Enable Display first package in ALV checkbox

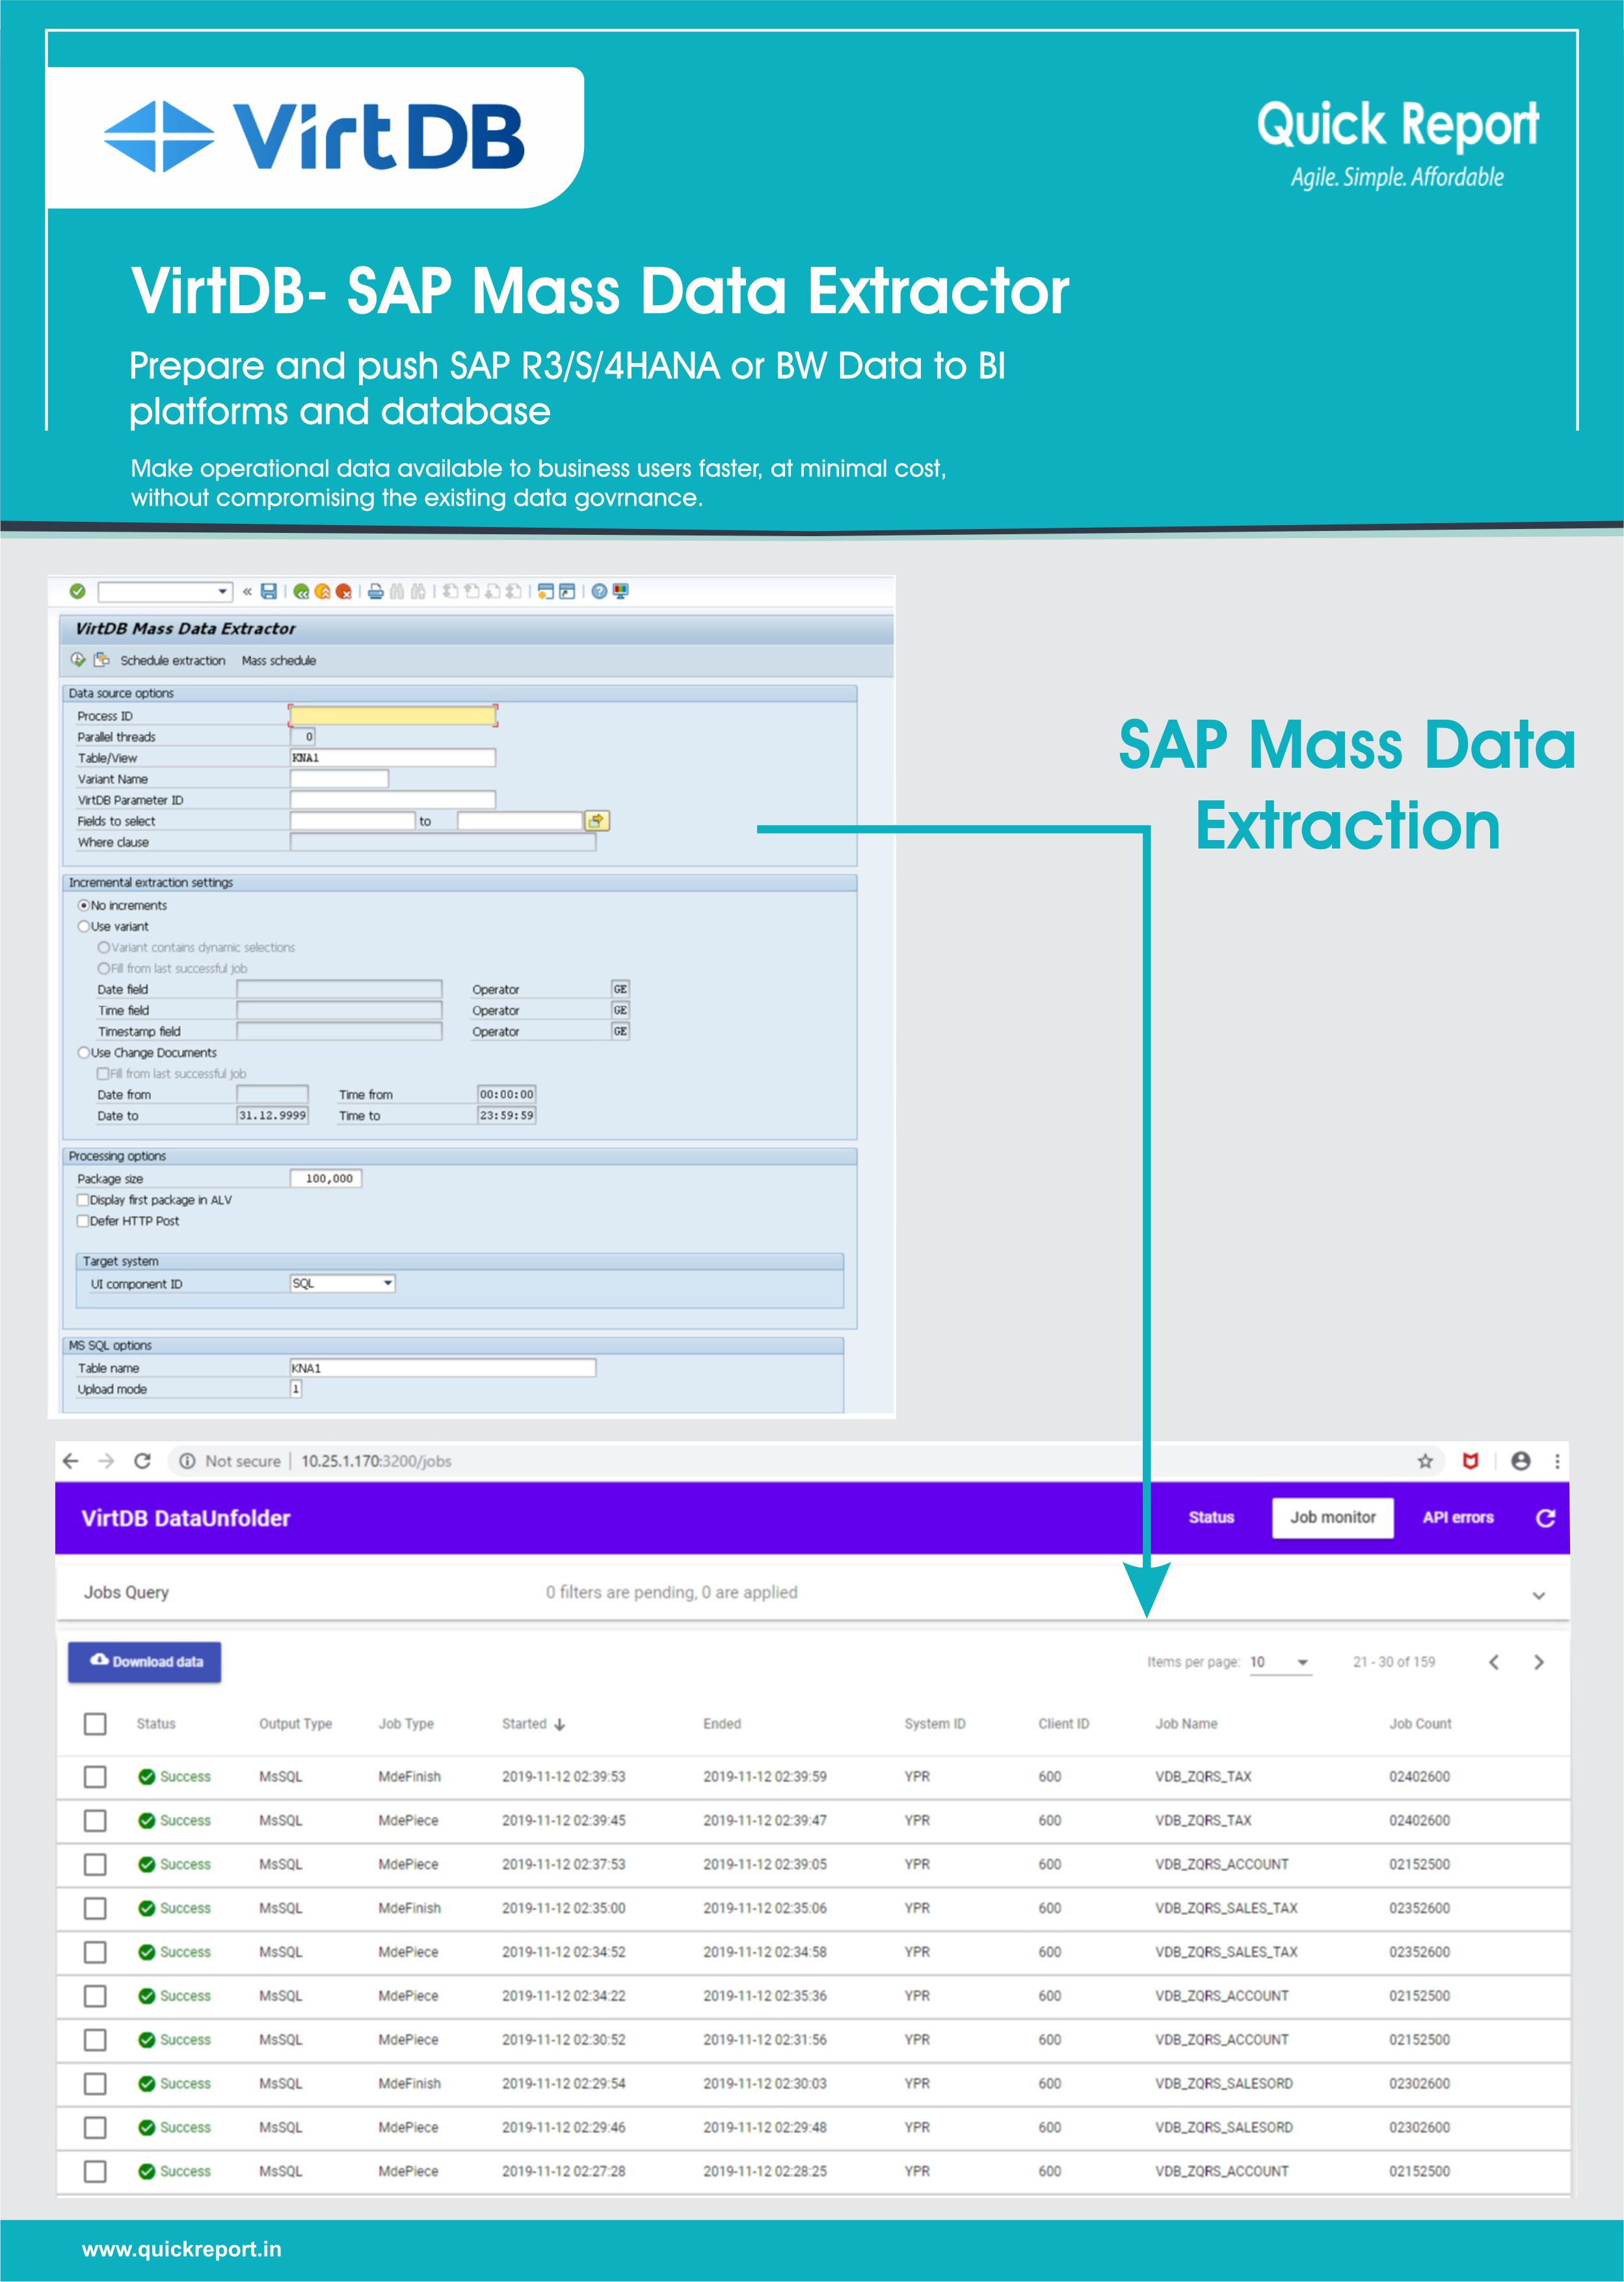coord(83,1199)
